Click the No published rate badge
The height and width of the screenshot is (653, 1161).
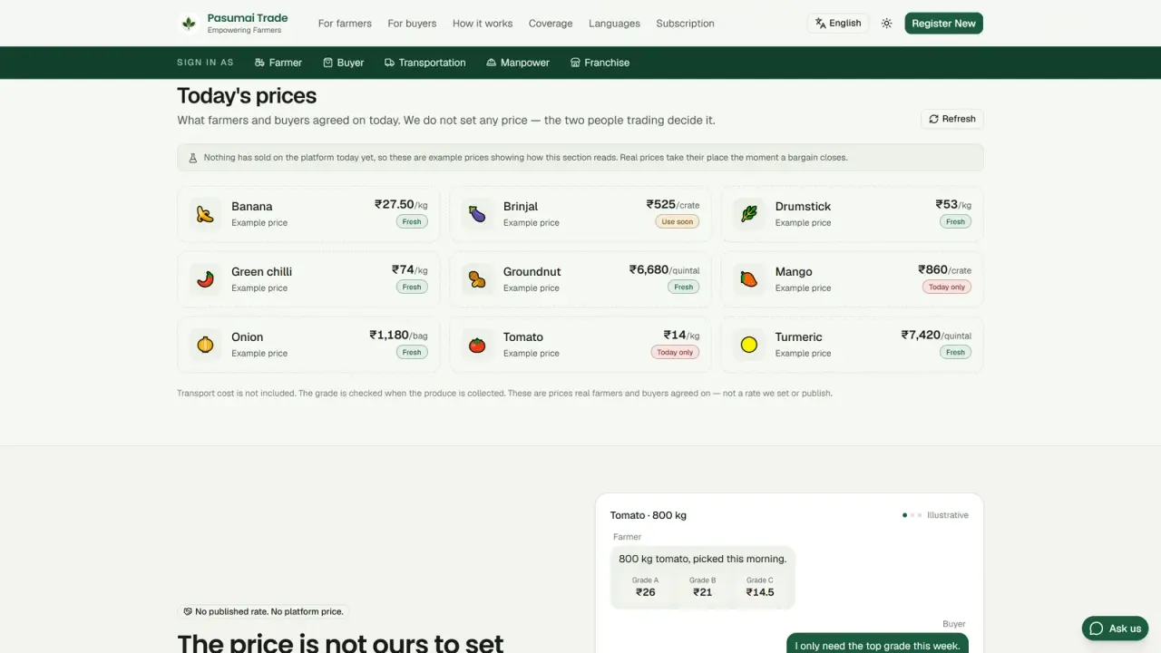(x=263, y=611)
